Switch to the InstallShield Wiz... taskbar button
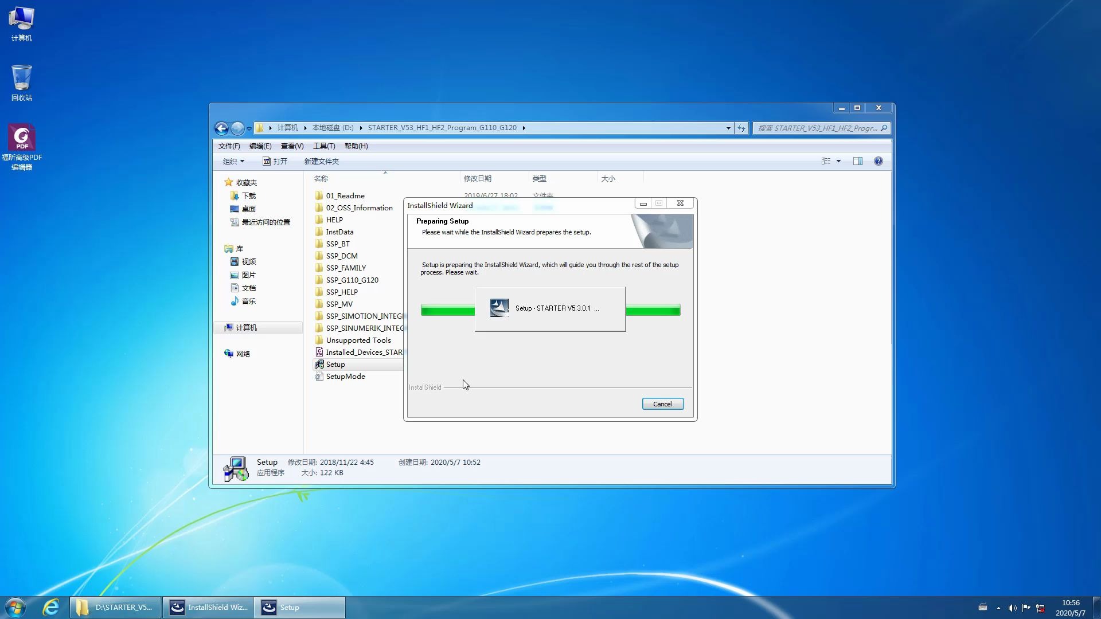Image resolution: width=1101 pixels, height=619 pixels. click(209, 608)
